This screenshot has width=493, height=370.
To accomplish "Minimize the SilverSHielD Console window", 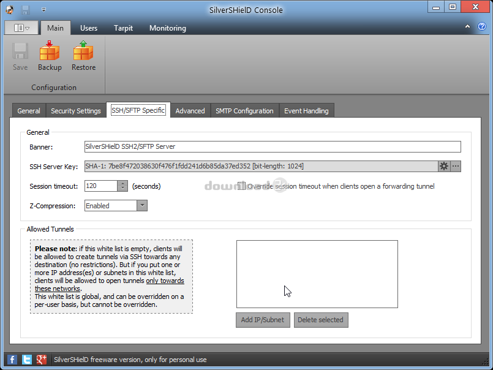I will tap(436, 7).
